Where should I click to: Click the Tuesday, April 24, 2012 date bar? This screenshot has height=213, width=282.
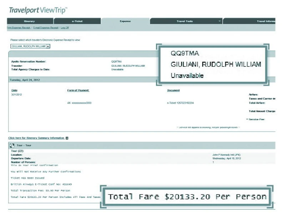tap(83, 80)
